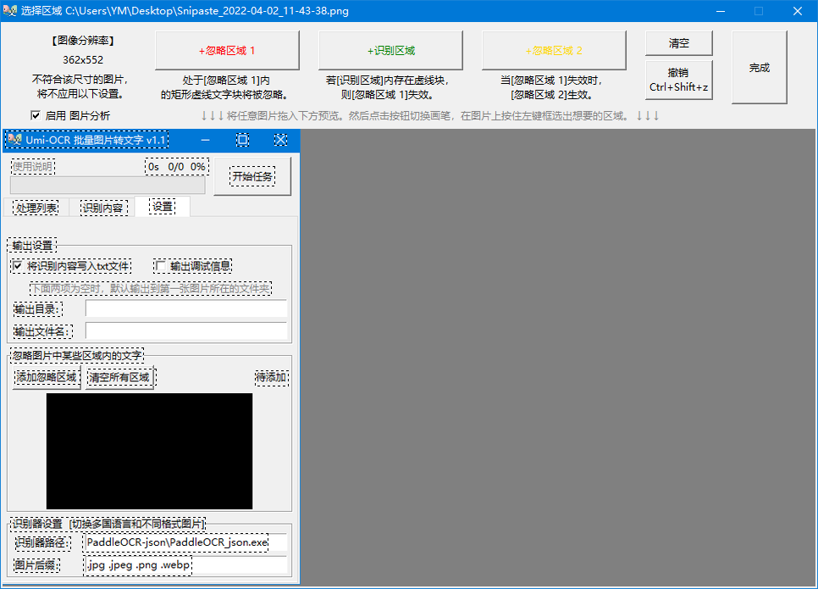Click the dashed minimize icon in the Umi-OCR preview
This screenshot has height=589, width=818.
[205, 140]
